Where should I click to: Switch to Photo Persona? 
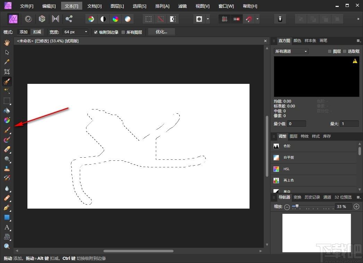point(13,19)
